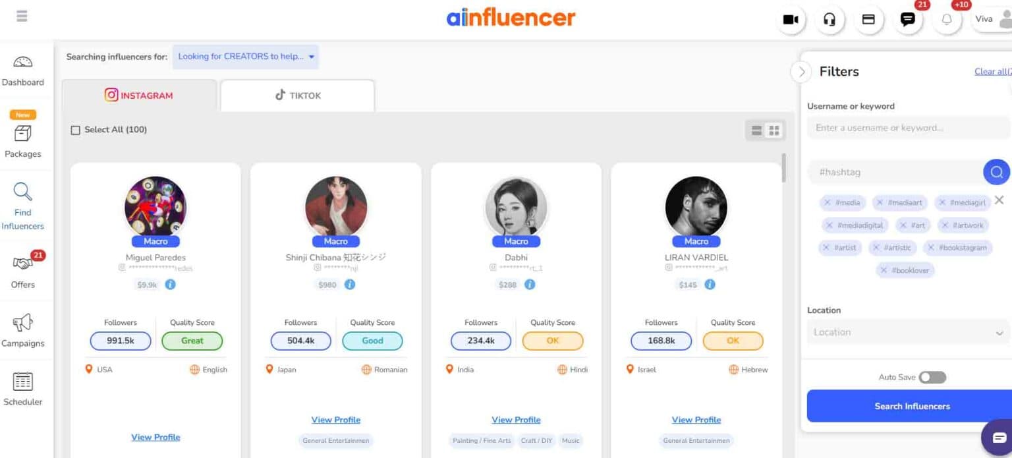Open messages showing 21 unread
1012x458 pixels.
pyautogui.click(x=908, y=20)
